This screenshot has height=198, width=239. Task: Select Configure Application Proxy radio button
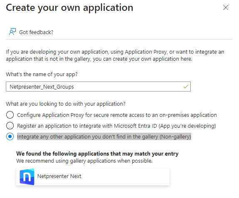pyautogui.click(x=10, y=115)
